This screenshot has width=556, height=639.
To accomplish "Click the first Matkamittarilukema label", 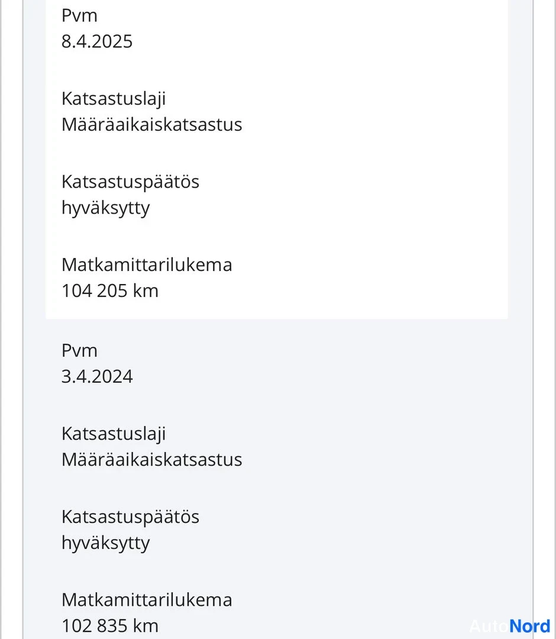I will (x=147, y=265).
